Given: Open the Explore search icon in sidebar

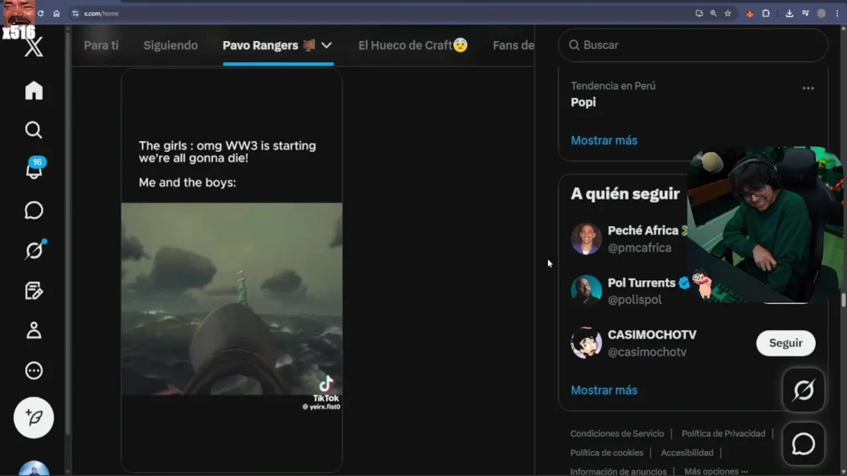Looking at the screenshot, I should coord(34,130).
